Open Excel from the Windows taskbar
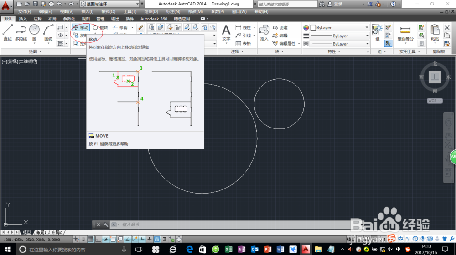Screen dimensions: 456x255 pyautogui.click(x=228, y=249)
